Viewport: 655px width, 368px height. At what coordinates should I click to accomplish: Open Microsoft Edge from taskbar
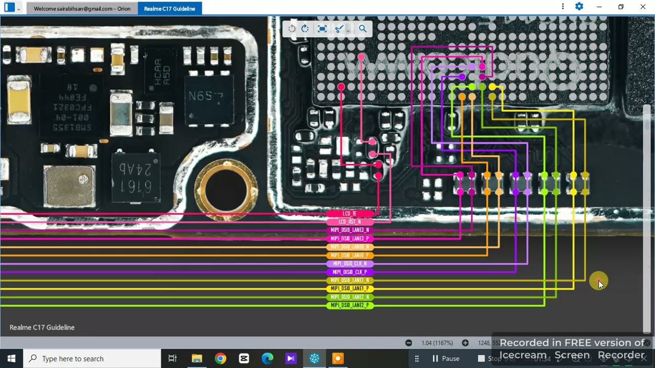tap(268, 358)
